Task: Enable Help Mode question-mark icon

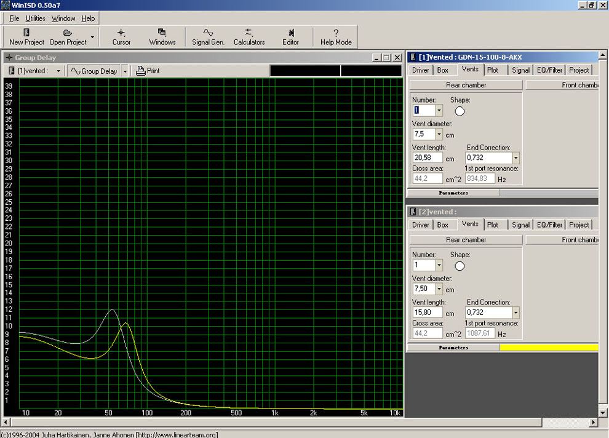Action: click(x=336, y=33)
